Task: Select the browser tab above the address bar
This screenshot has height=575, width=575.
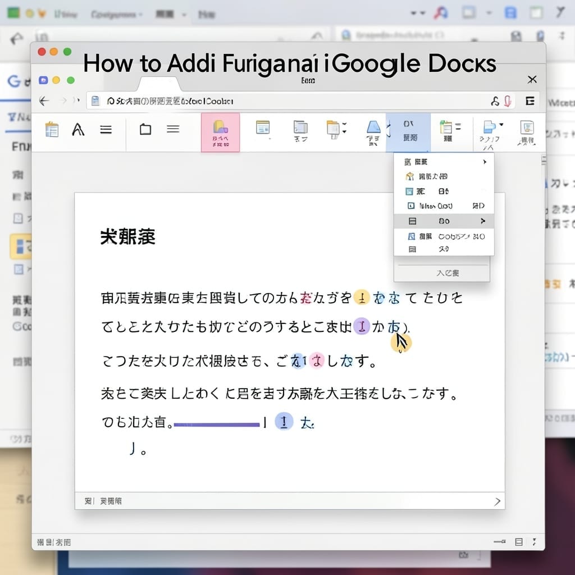Action: tap(159, 84)
